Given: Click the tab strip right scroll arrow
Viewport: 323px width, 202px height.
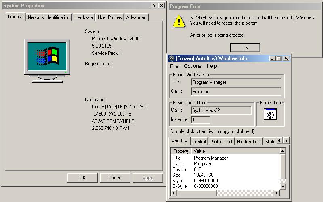Looking at the screenshot, I should pos(286,140).
